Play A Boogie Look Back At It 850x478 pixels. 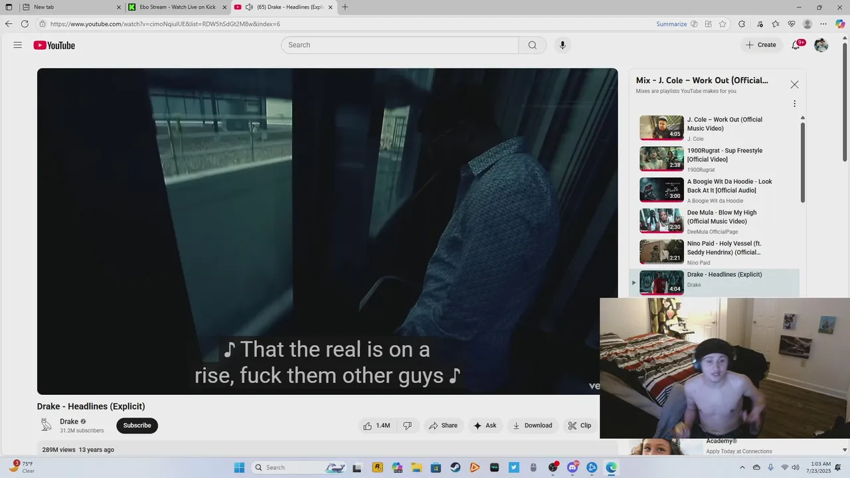coord(714,190)
